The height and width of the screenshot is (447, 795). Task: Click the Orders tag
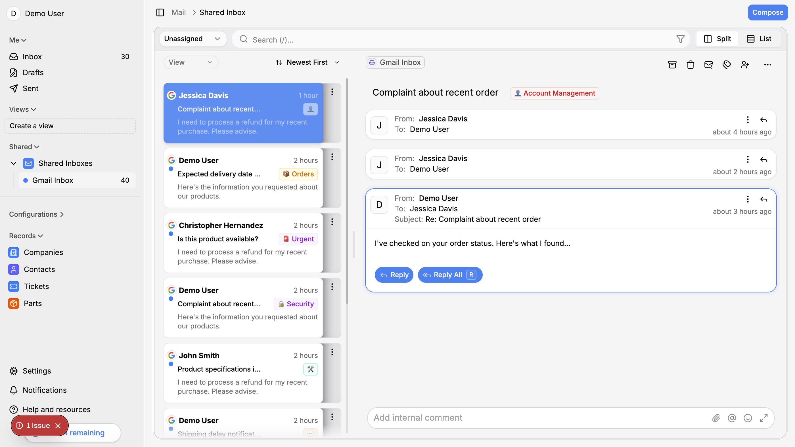tap(298, 174)
